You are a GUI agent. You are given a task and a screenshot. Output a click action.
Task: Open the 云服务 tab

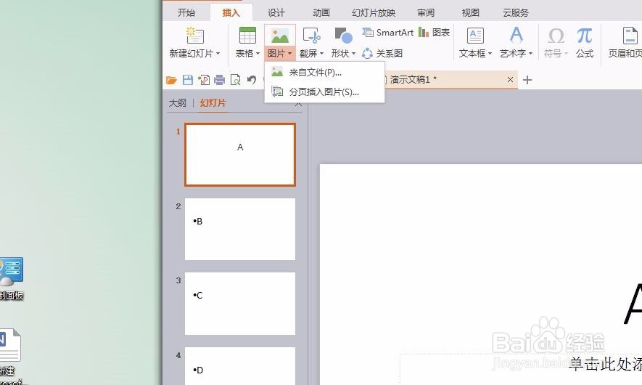(x=516, y=12)
